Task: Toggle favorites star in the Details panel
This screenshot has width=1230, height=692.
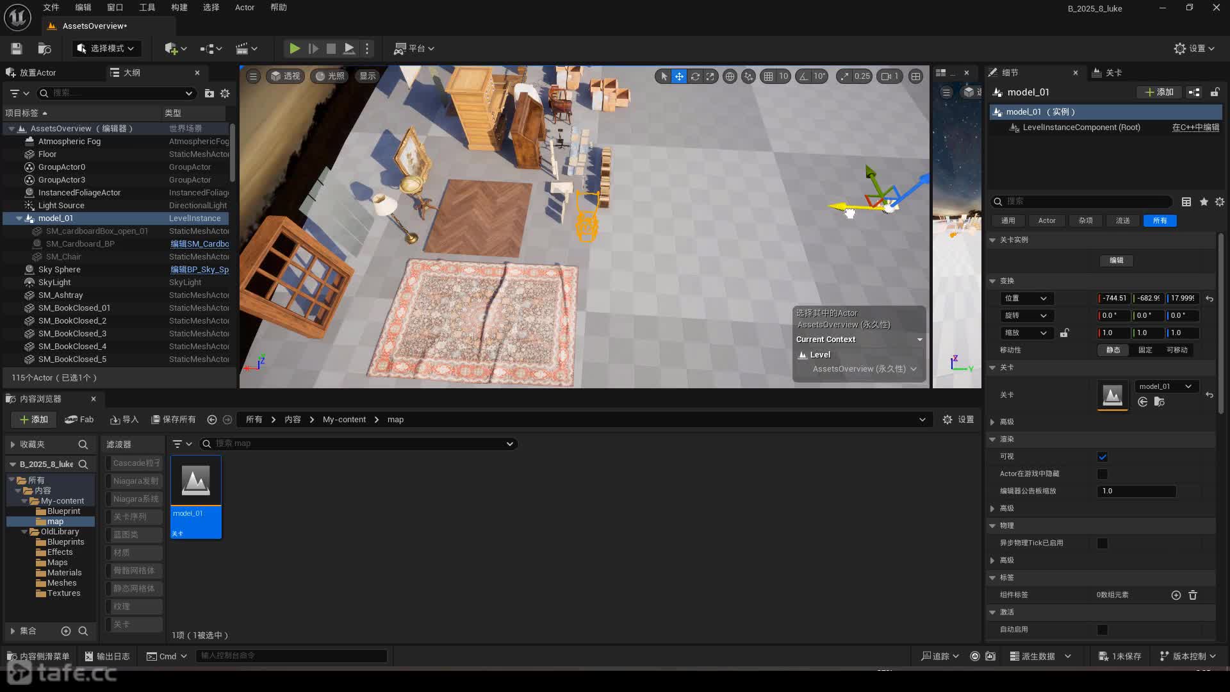Action: (1204, 202)
